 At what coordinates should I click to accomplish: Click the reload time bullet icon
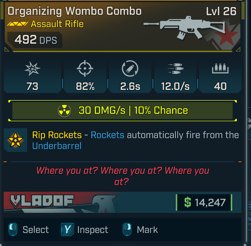[x=130, y=68]
